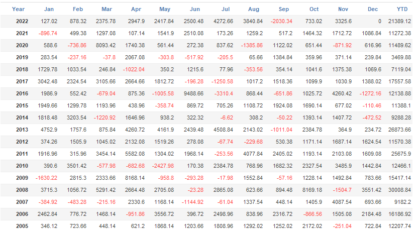Click the 8093.42 cell in Mar 2020
415x234 pixels.
[106, 45]
